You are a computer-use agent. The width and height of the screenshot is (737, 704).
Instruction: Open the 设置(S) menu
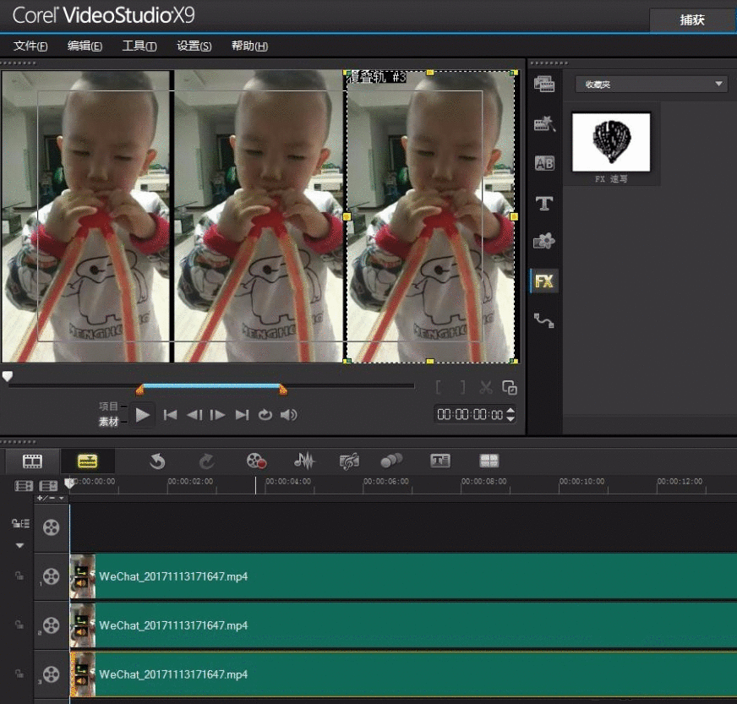[x=194, y=46]
